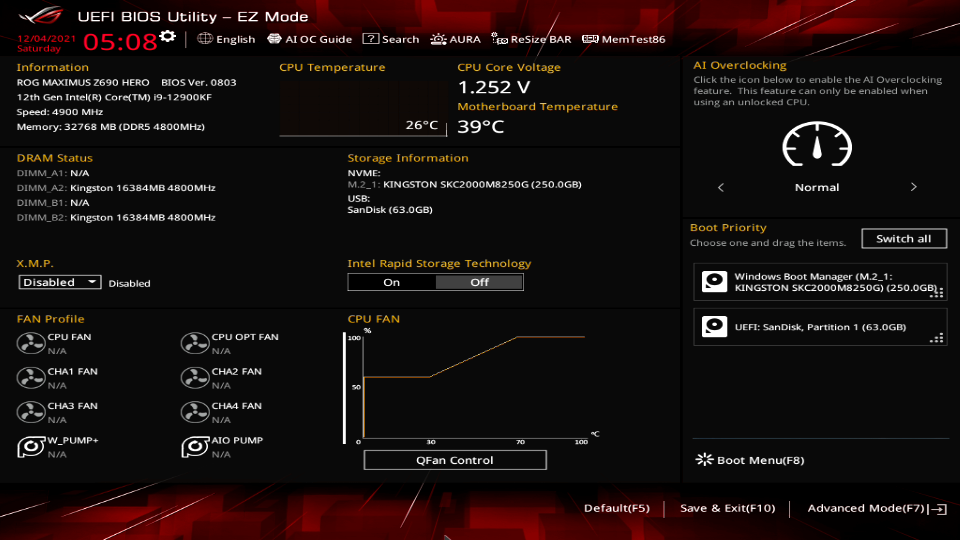Click the CPU FAN curve graph
The width and height of the screenshot is (960, 540).
(x=472, y=387)
